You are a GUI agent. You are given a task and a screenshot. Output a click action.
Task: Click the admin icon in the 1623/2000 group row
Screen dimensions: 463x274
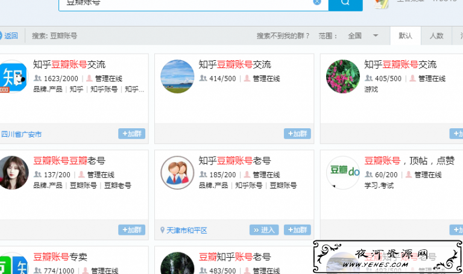(89, 78)
